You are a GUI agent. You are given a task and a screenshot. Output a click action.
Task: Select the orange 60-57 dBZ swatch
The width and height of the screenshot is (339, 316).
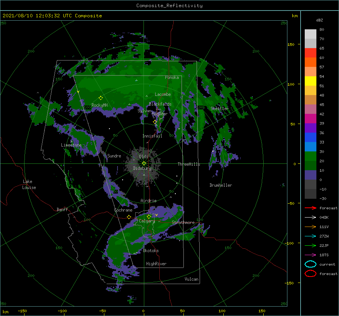[x=310, y=62]
